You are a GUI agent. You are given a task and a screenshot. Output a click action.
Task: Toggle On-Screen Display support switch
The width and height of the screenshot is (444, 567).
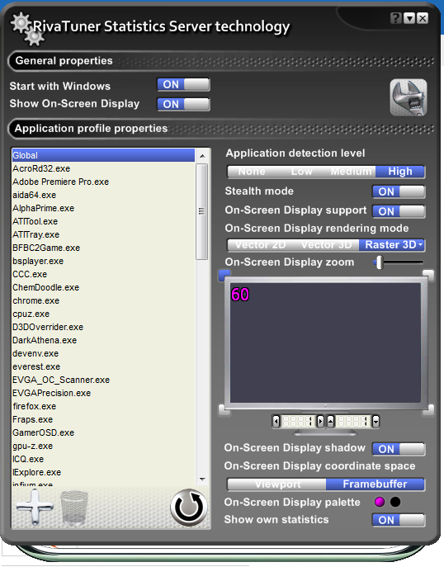[399, 211]
